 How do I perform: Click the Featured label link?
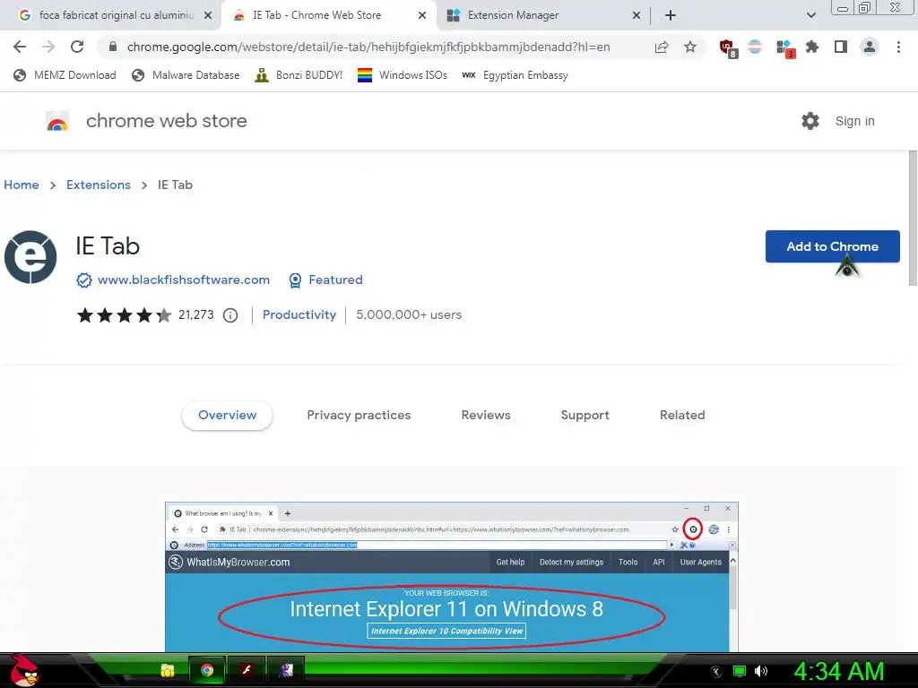click(335, 280)
